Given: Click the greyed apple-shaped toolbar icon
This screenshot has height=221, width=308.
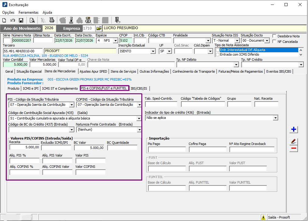Looking at the screenshot, I should point(63,20).
